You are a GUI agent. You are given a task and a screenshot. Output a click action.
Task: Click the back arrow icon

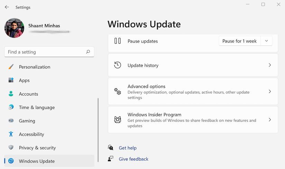coord(7,7)
